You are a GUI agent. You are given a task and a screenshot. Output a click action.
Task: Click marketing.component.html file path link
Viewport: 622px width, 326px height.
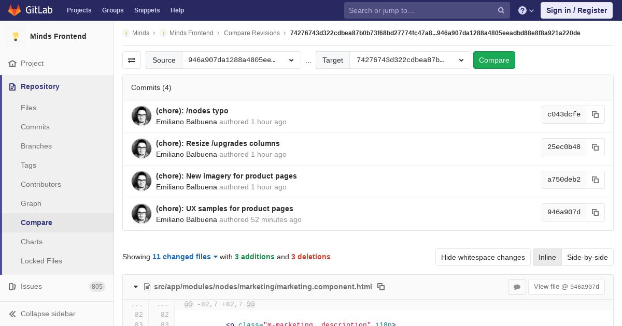tap(263, 287)
